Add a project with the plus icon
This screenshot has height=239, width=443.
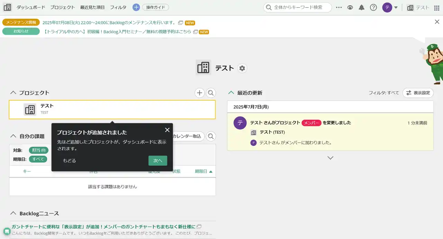click(199, 93)
